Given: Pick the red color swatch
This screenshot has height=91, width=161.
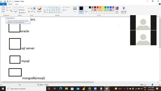Looking at the screenshot, I should [x=98, y=7].
